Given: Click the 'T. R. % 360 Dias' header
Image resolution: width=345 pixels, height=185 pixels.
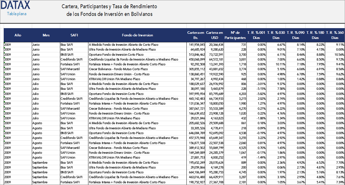Looking at the screenshot, I should pos(334,35).
